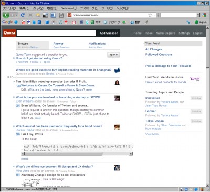210x192 pixels.
Task: Click the Firefox add-on icon in status bar
Action: coord(202,189)
